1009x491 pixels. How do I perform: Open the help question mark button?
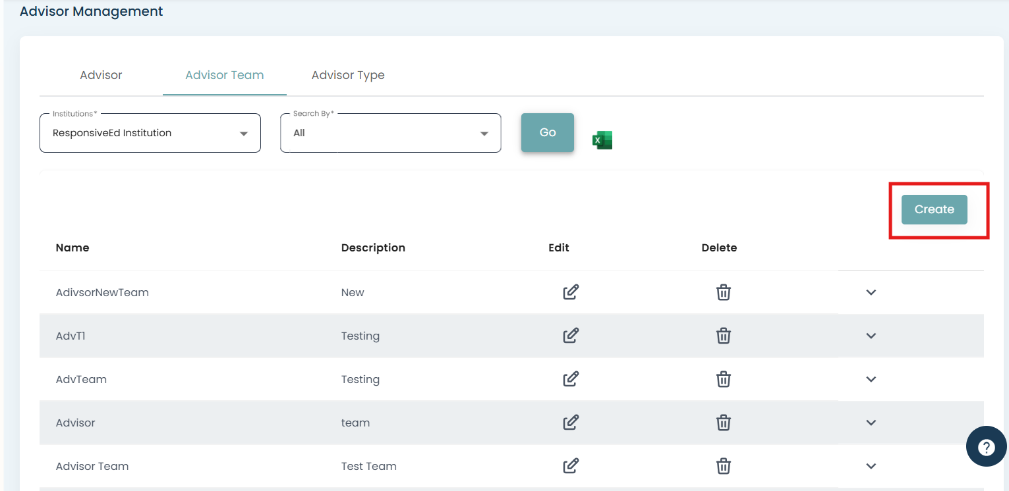point(986,448)
